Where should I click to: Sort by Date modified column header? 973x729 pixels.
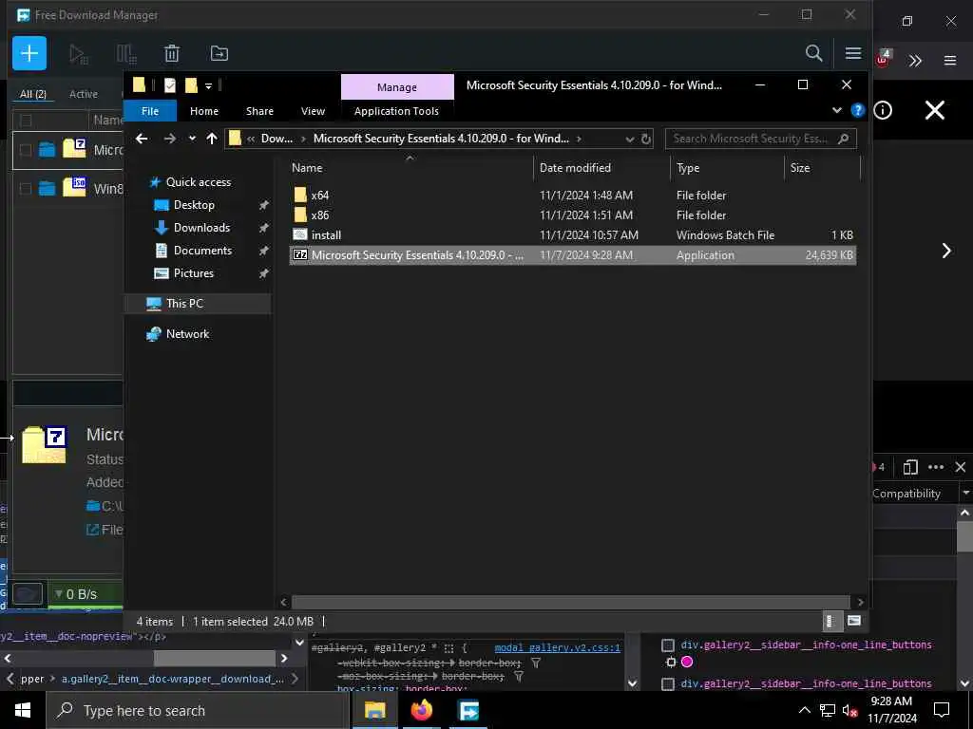pyautogui.click(x=601, y=168)
